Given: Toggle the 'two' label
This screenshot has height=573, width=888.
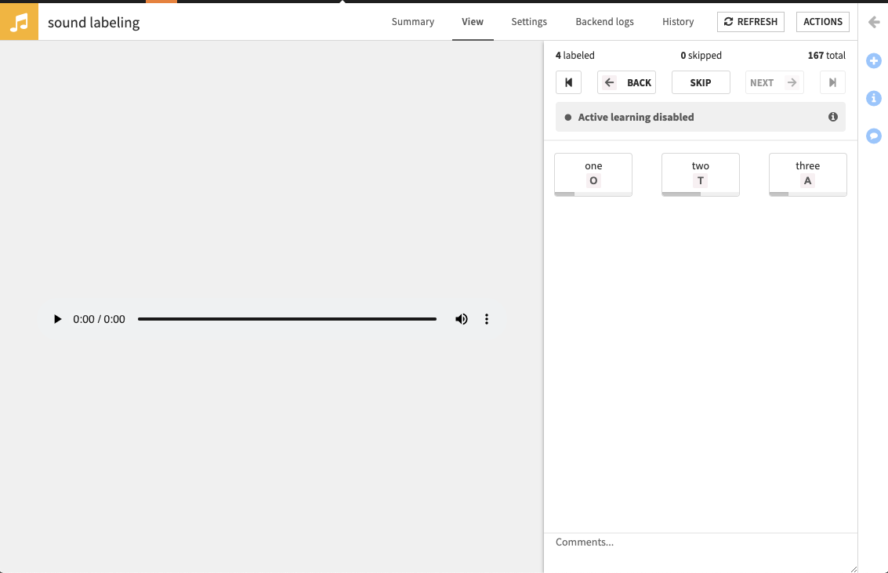Looking at the screenshot, I should coord(700,173).
